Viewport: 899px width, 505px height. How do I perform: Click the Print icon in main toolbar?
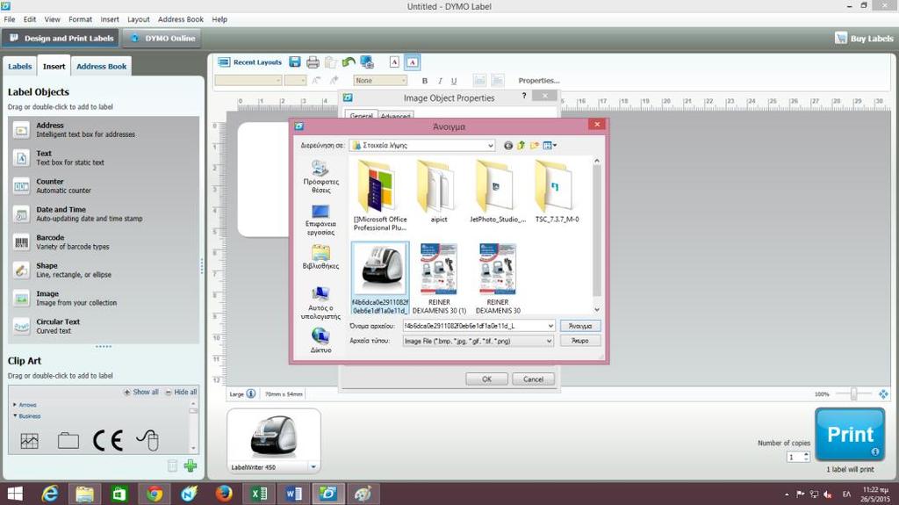[313, 62]
